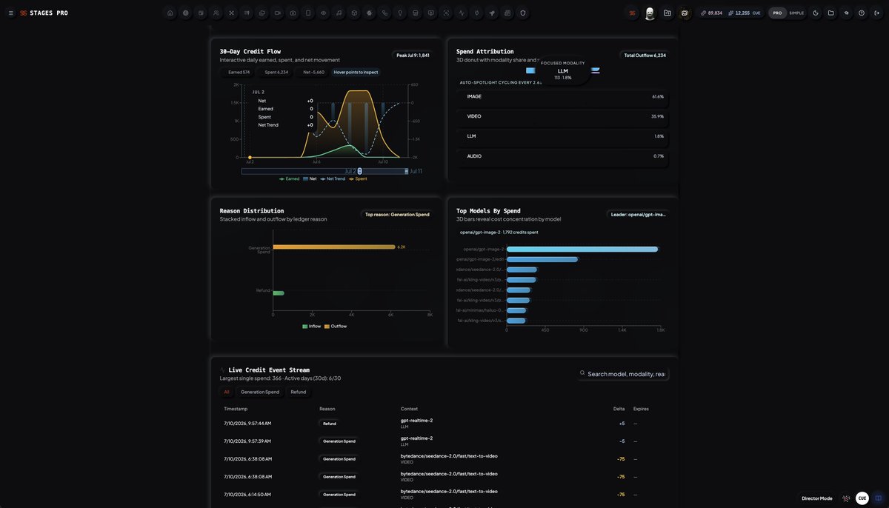This screenshot has width=889, height=508.
Task: Toggle the Spent legend in credit flow chart
Action: (x=358, y=178)
